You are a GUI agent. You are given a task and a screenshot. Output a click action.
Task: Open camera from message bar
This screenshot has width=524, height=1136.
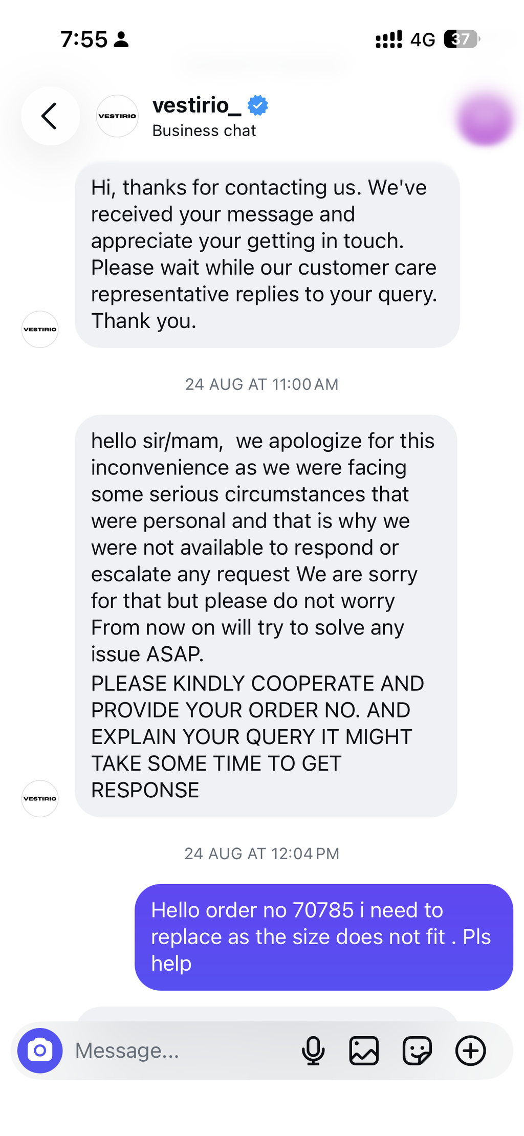click(40, 1051)
